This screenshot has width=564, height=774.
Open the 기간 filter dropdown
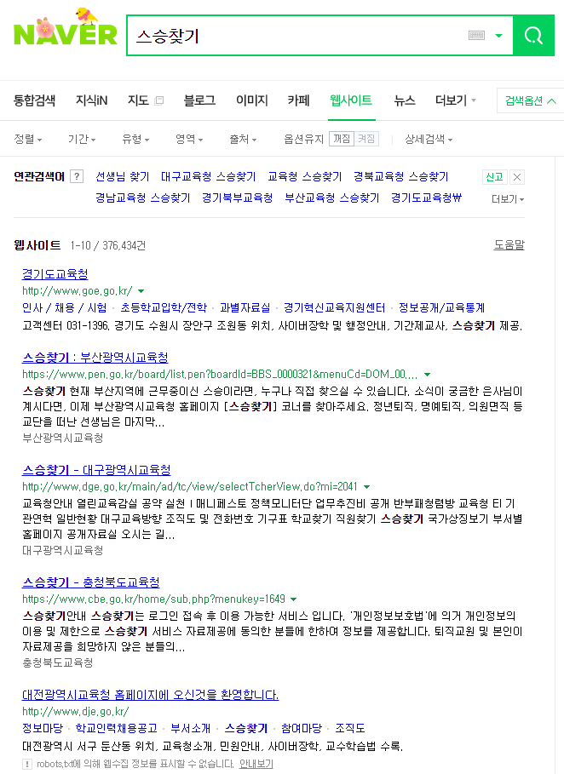[82, 139]
